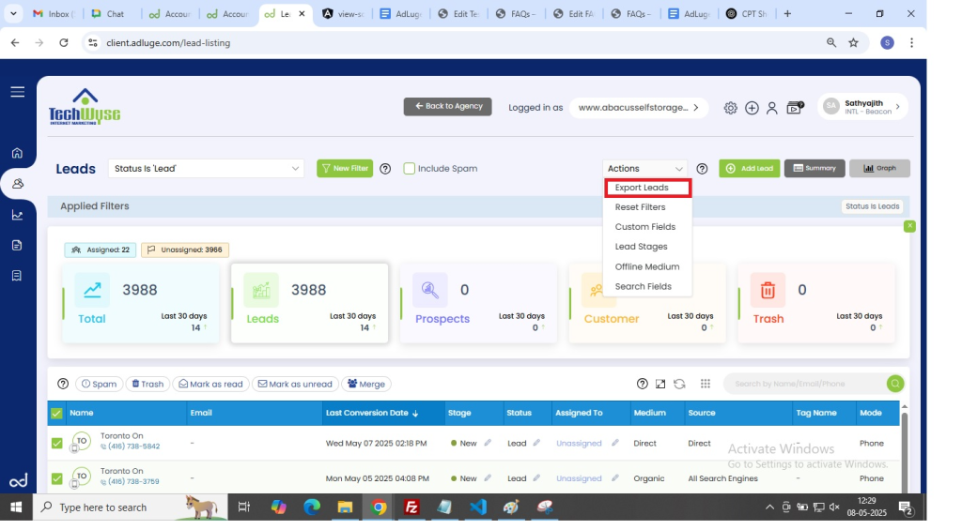Open the hamburger menu in sidebar

point(17,92)
